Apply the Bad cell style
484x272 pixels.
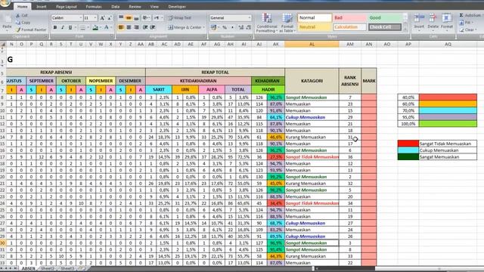[x=349, y=17]
